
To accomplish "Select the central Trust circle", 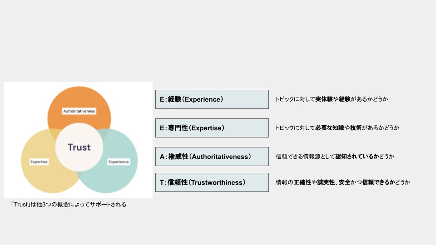I will click(x=79, y=147).
